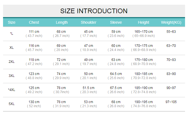Select the Chest column header
Image resolution: width=190 pixels, height=124 pixels.
click(34, 22)
